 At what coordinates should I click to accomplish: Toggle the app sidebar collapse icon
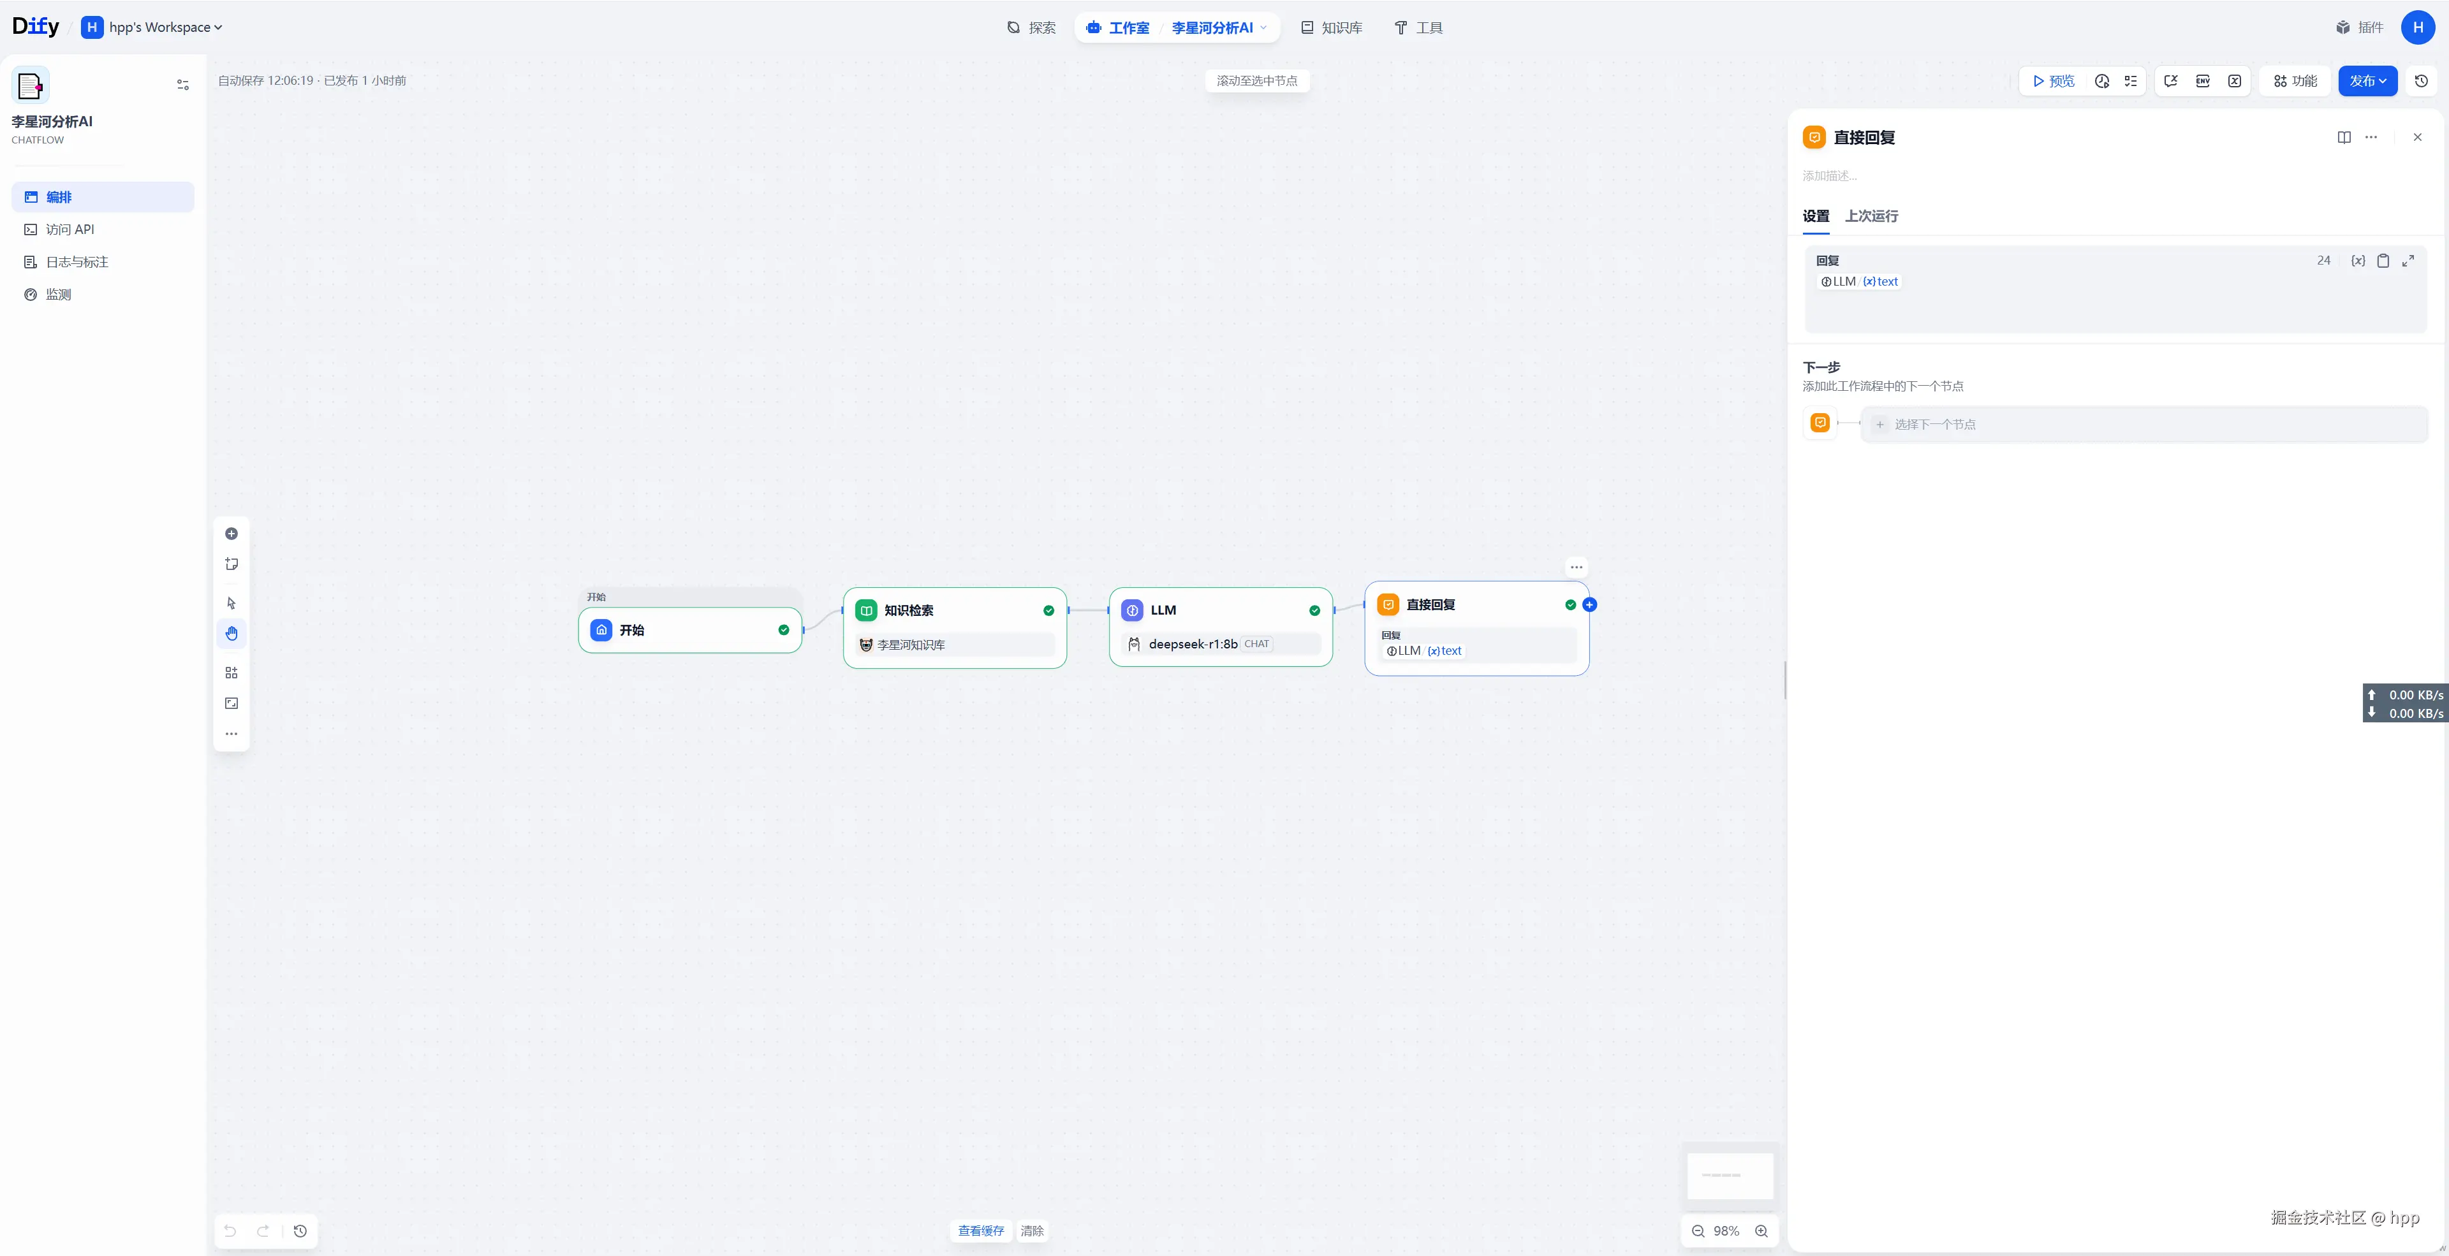point(182,85)
